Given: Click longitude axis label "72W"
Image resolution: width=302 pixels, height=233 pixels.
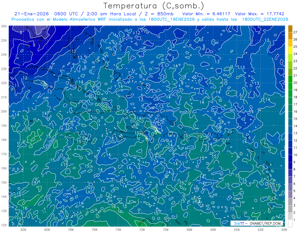Looking at the screenshot, I should point(142,229).
